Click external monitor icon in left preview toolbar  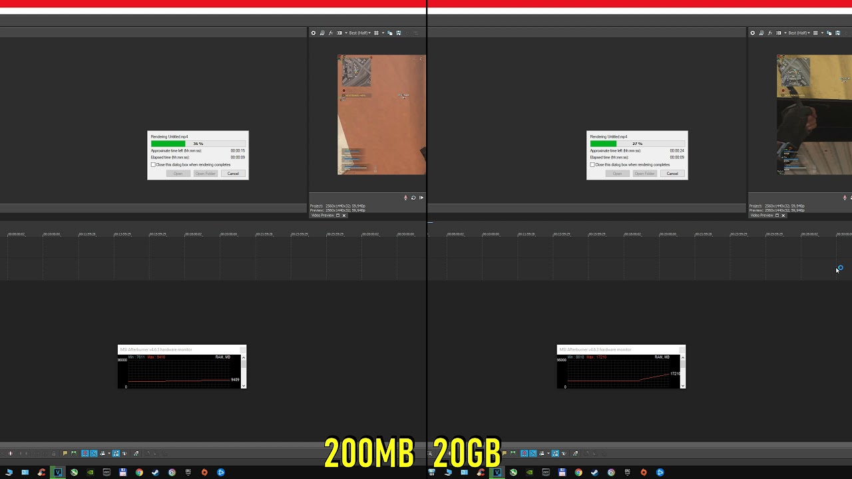click(x=322, y=33)
